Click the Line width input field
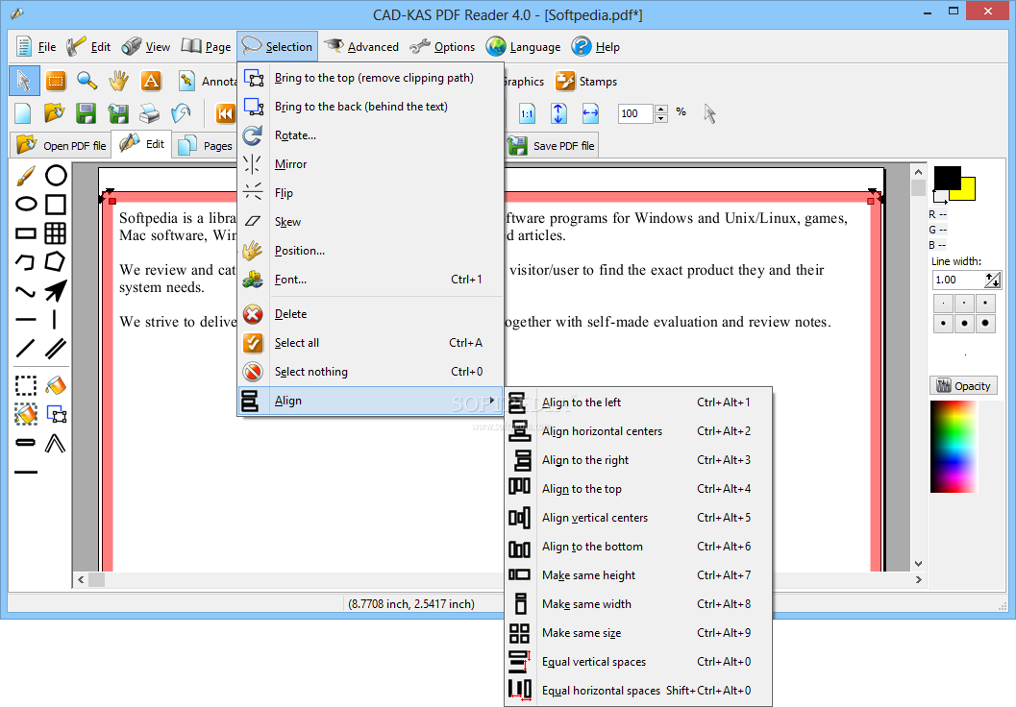 957,280
